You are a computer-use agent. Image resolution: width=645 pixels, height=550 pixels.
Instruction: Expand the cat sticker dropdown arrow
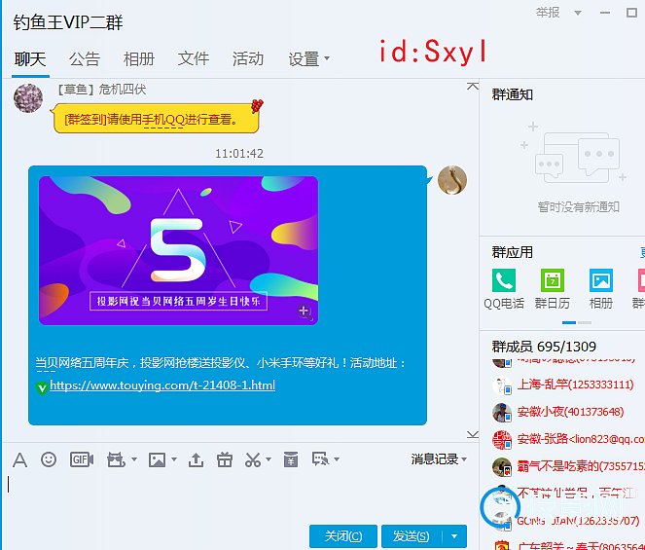click(x=134, y=459)
